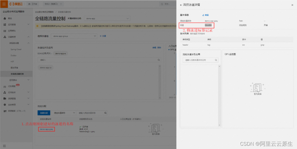
Task: Click the back arrow in 流控泳道详情 panel
Action: point(181,5)
